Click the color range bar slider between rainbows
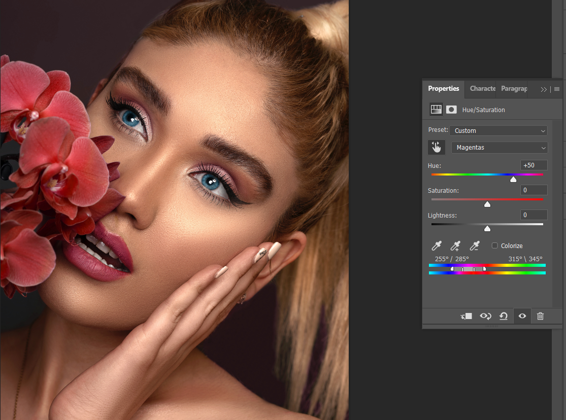This screenshot has width=566, height=420. click(x=468, y=269)
